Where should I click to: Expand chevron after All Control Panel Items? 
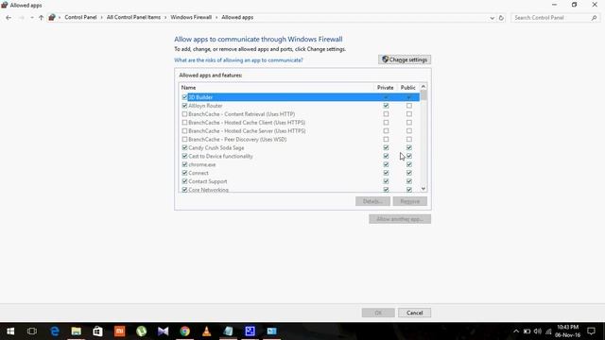[165, 18]
